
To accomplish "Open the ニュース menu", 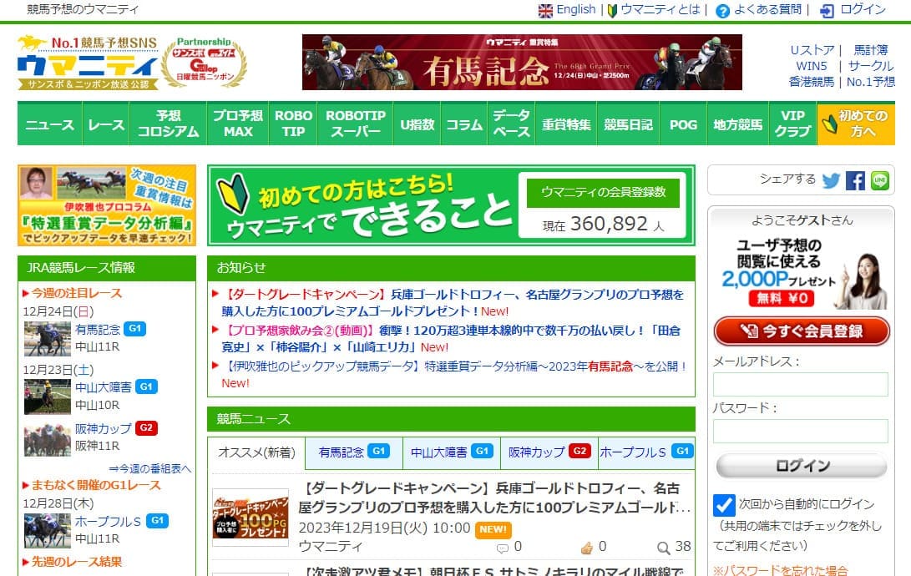I will click(x=50, y=124).
